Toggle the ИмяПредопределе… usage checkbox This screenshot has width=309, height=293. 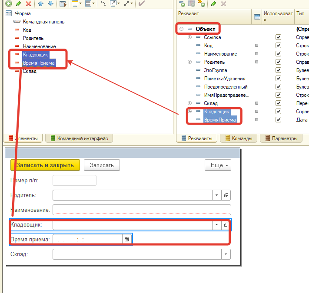[278, 95]
